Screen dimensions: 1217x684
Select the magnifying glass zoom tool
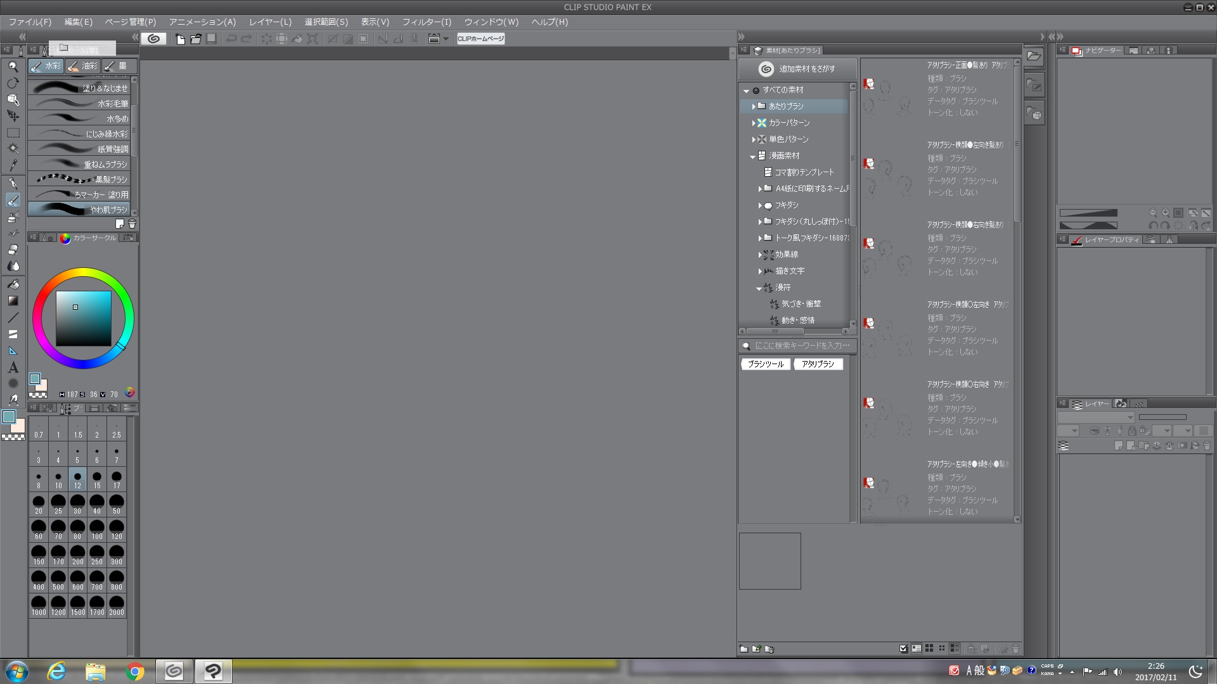point(13,66)
